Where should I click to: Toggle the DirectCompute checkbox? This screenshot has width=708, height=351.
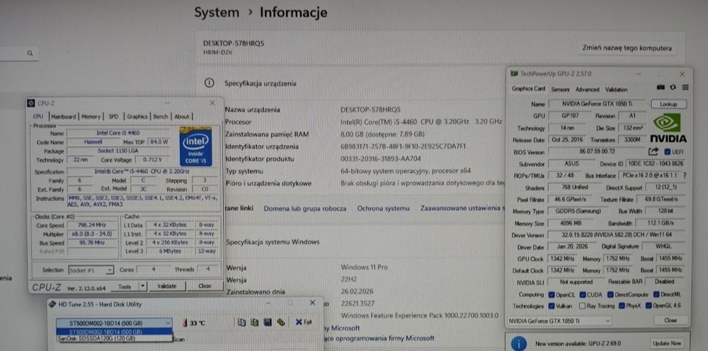coord(612,295)
